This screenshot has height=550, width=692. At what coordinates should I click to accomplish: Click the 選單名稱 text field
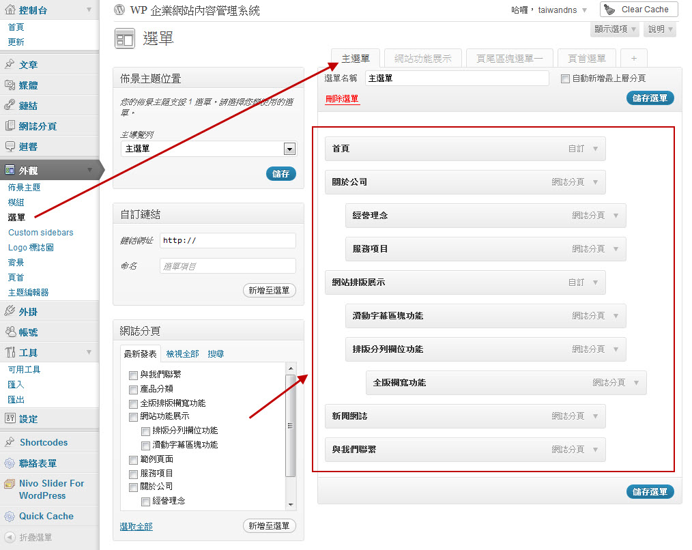click(457, 78)
